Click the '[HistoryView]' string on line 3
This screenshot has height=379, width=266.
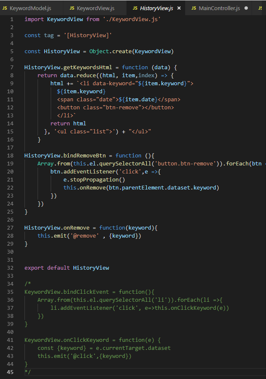click(88, 35)
